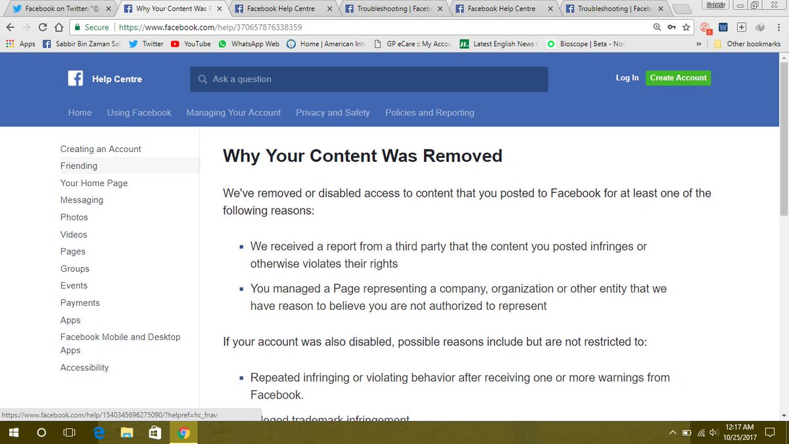Open a new tab button
This screenshot has width=789, height=444.
click(x=682, y=9)
